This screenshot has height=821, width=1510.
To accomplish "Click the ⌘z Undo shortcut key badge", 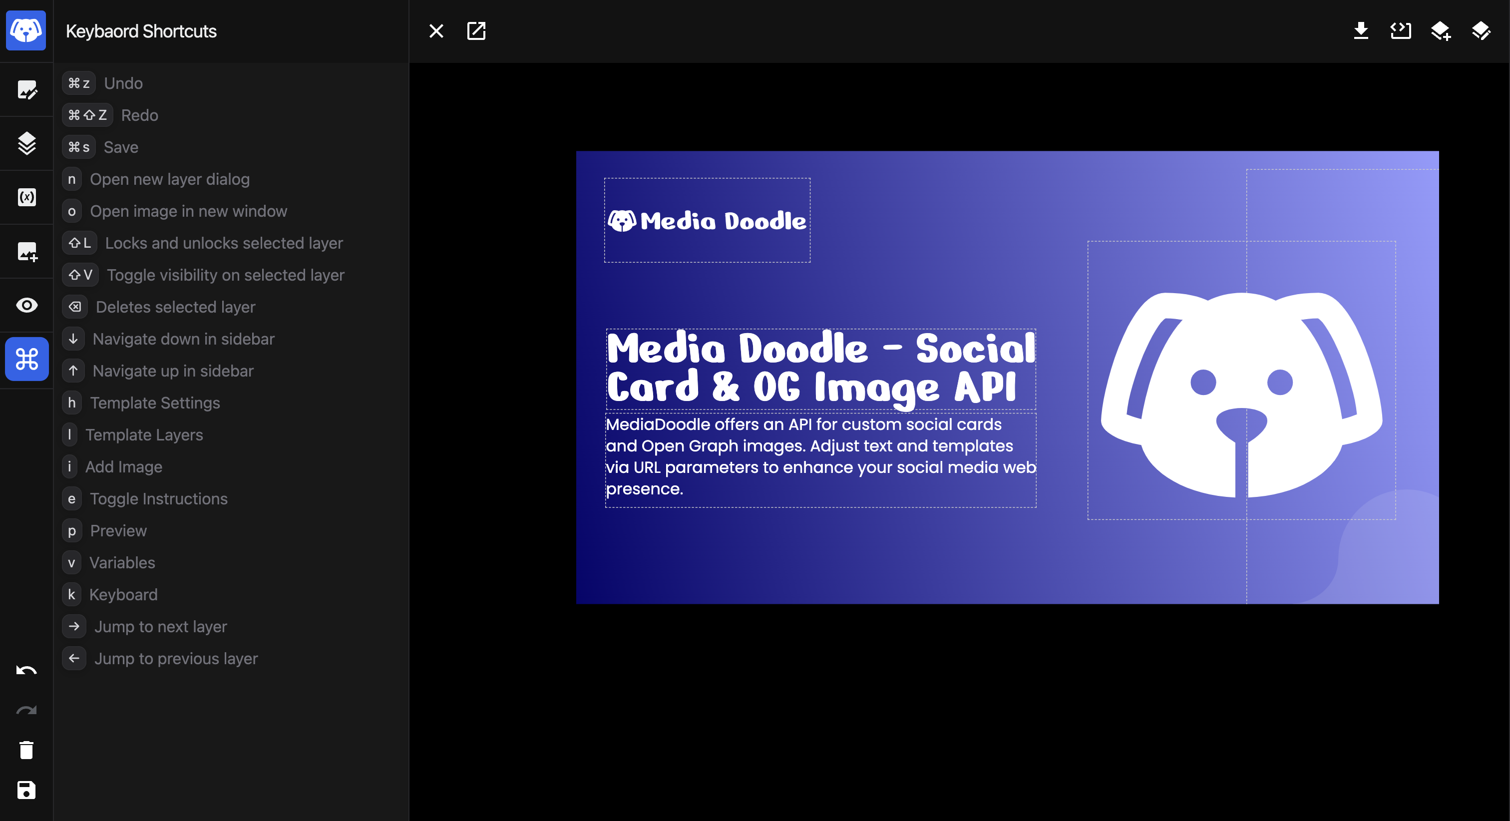I will click(x=78, y=83).
